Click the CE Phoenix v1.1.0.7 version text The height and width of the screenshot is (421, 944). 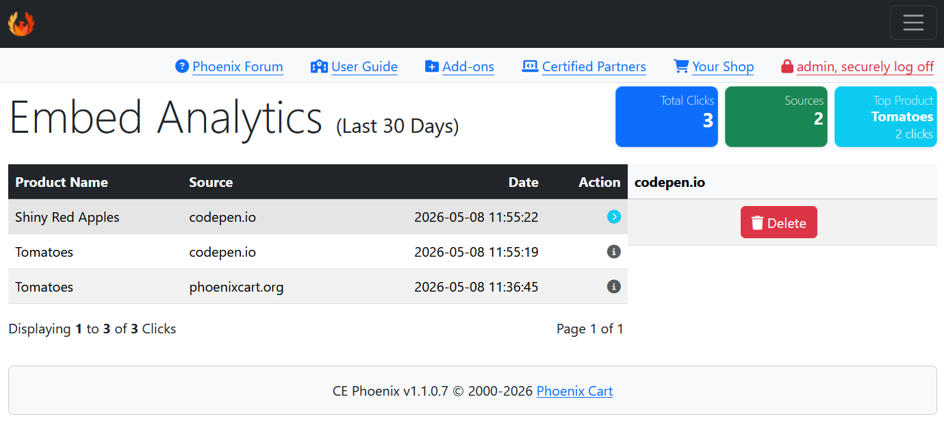(390, 391)
